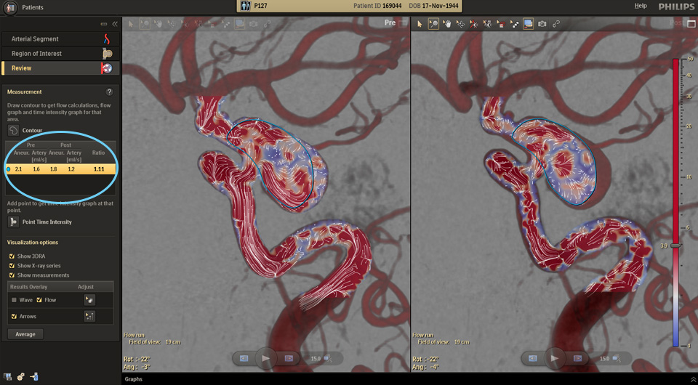Collapse the left side panel with double chevron
Viewport: 698px width, 385px height.
coord(114,24)
